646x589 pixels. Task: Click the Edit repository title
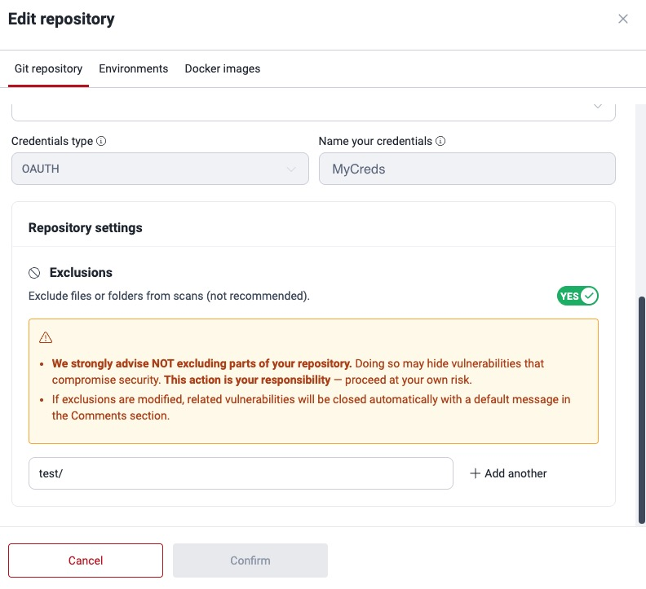click(61, 19)
